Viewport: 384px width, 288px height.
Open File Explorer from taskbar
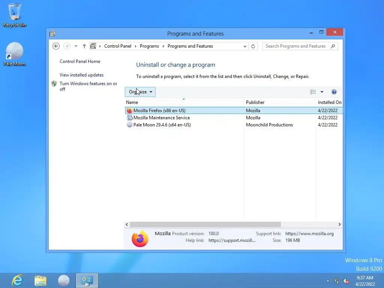tap(40, 280)
